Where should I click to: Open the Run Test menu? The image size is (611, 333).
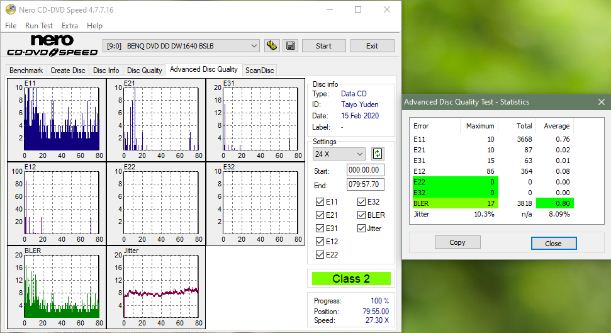tap(39, 26)
